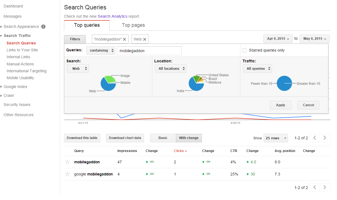Switch the table to Basic view
Viewport: 337px width, 200px height.
pos(163,138)
